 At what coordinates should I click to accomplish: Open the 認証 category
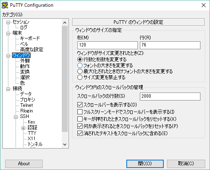pyautogui.click(x=32, y=127)
